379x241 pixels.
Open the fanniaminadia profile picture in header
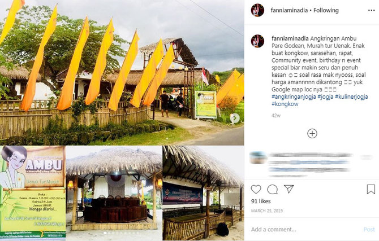pos(257,10)
